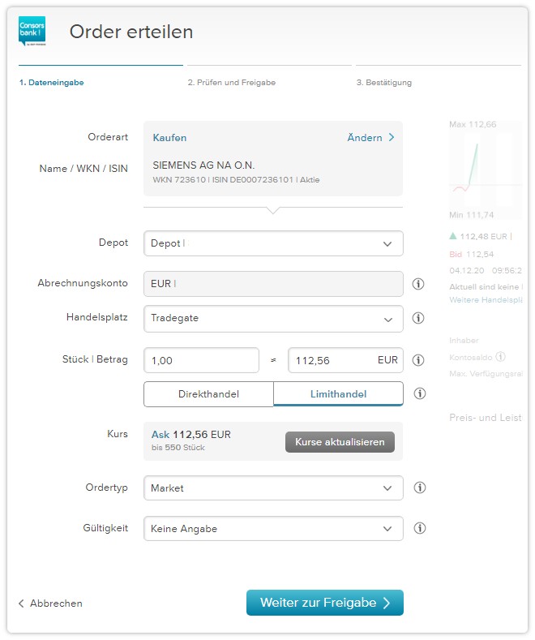The height and width of the screenshot is (640, 535).
Task: Click the Betrag field 112,56 EUR
Action: (x=346, y=360)
